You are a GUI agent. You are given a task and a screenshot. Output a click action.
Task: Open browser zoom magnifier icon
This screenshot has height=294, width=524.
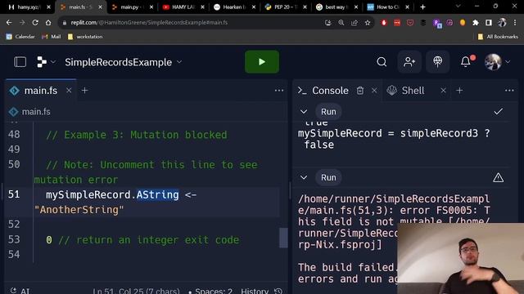[341, 23]
